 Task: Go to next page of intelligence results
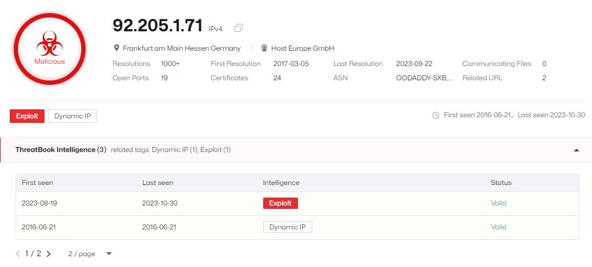pos(49,254)
